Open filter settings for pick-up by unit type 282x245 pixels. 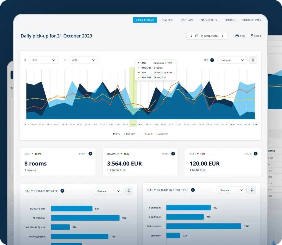(252, 190)
